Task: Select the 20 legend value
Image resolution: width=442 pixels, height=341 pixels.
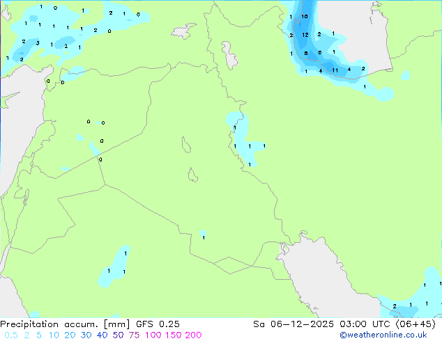Action: click(x=70, y=335)
